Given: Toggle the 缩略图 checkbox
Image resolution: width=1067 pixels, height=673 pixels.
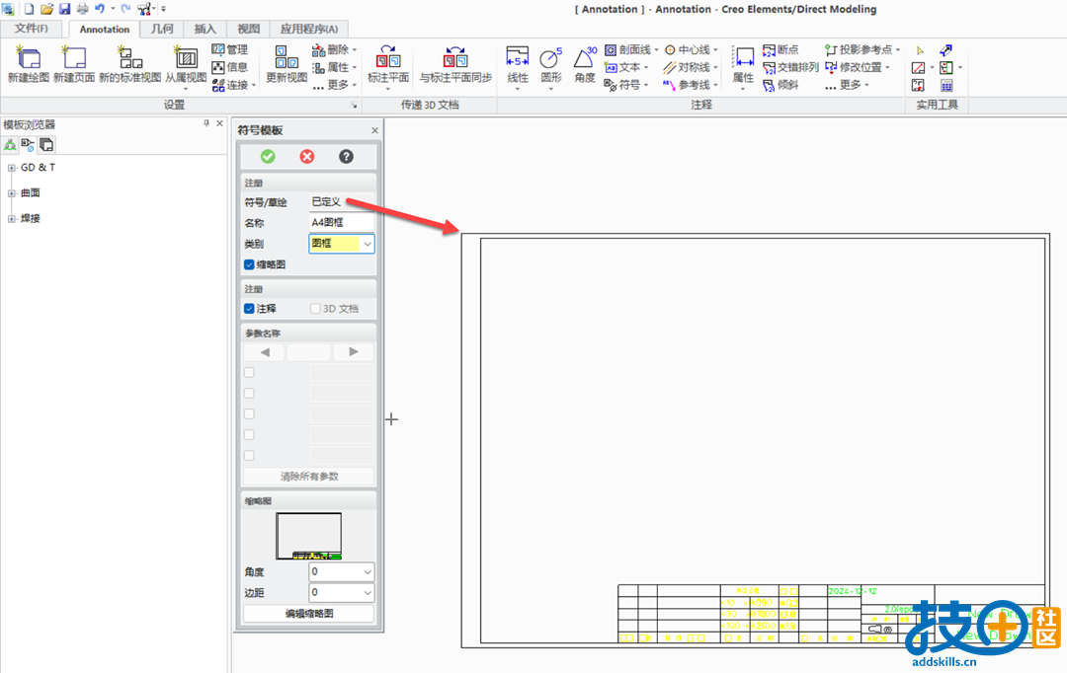Looking at the screenshot, I should (x=249, y=264).
